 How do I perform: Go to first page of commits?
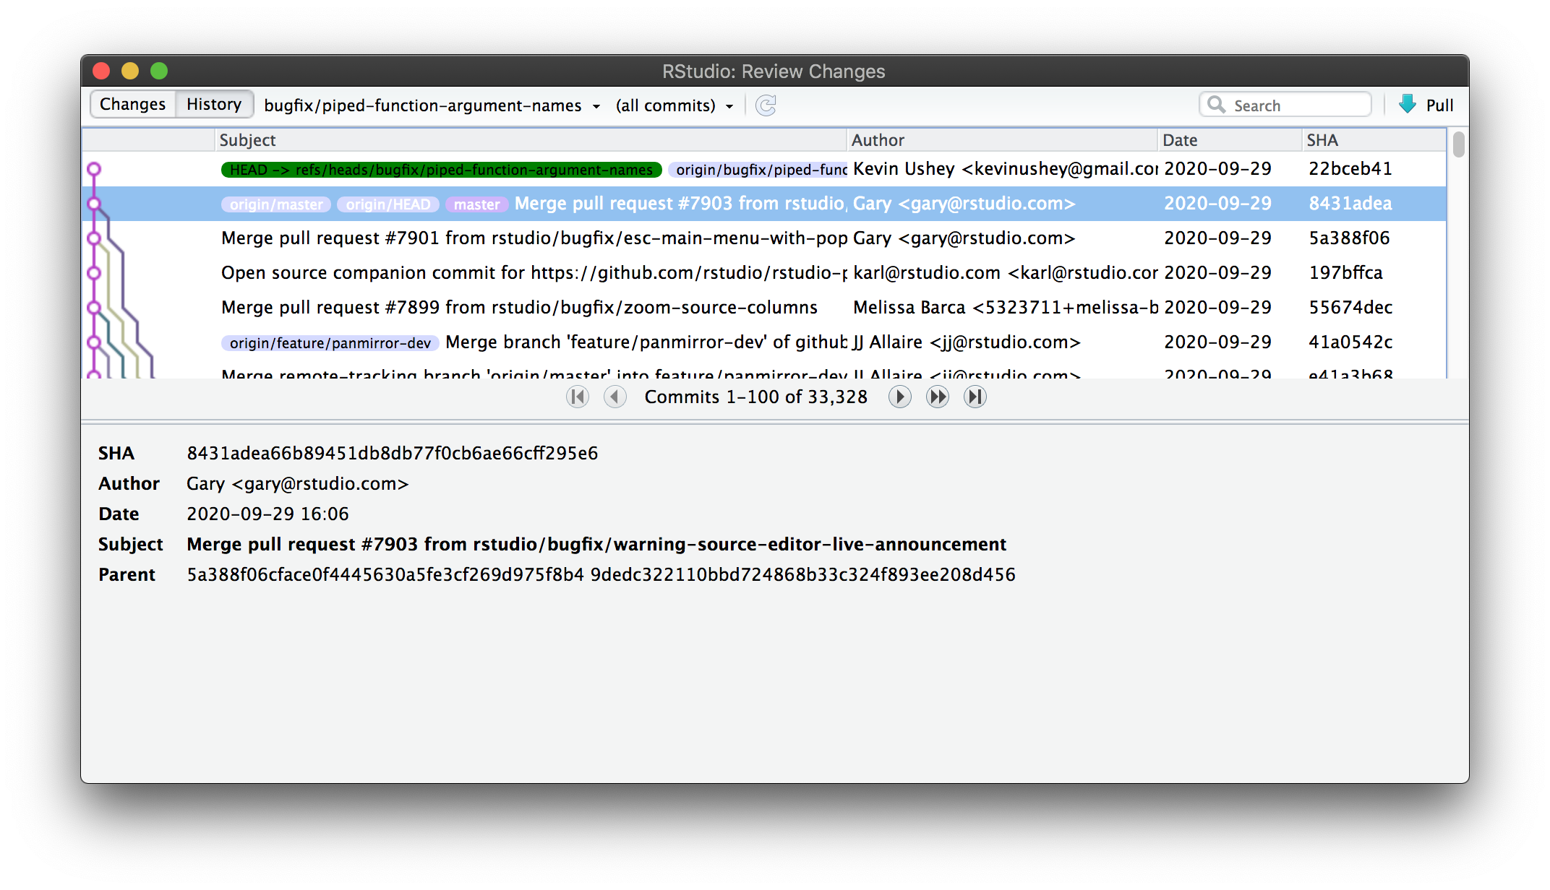[577, 397]
